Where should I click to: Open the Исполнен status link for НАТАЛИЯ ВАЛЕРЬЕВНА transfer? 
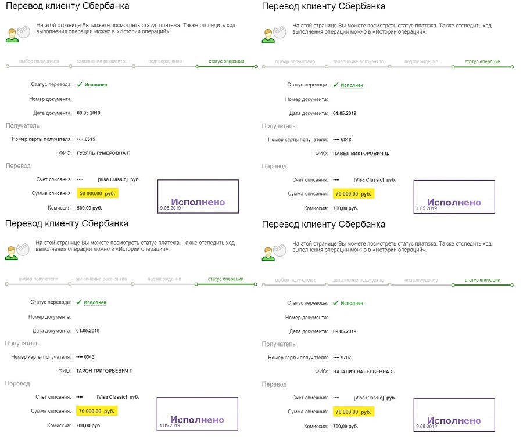pyautogui.click(x=352, y=303)
